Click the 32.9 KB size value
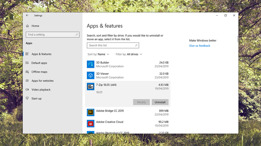261x146 pixels. pyautogui.click(x=164, y=74)
